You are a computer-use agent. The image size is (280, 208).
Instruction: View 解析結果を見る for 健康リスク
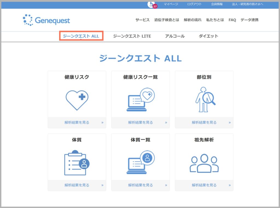click(x=77, y=122)
